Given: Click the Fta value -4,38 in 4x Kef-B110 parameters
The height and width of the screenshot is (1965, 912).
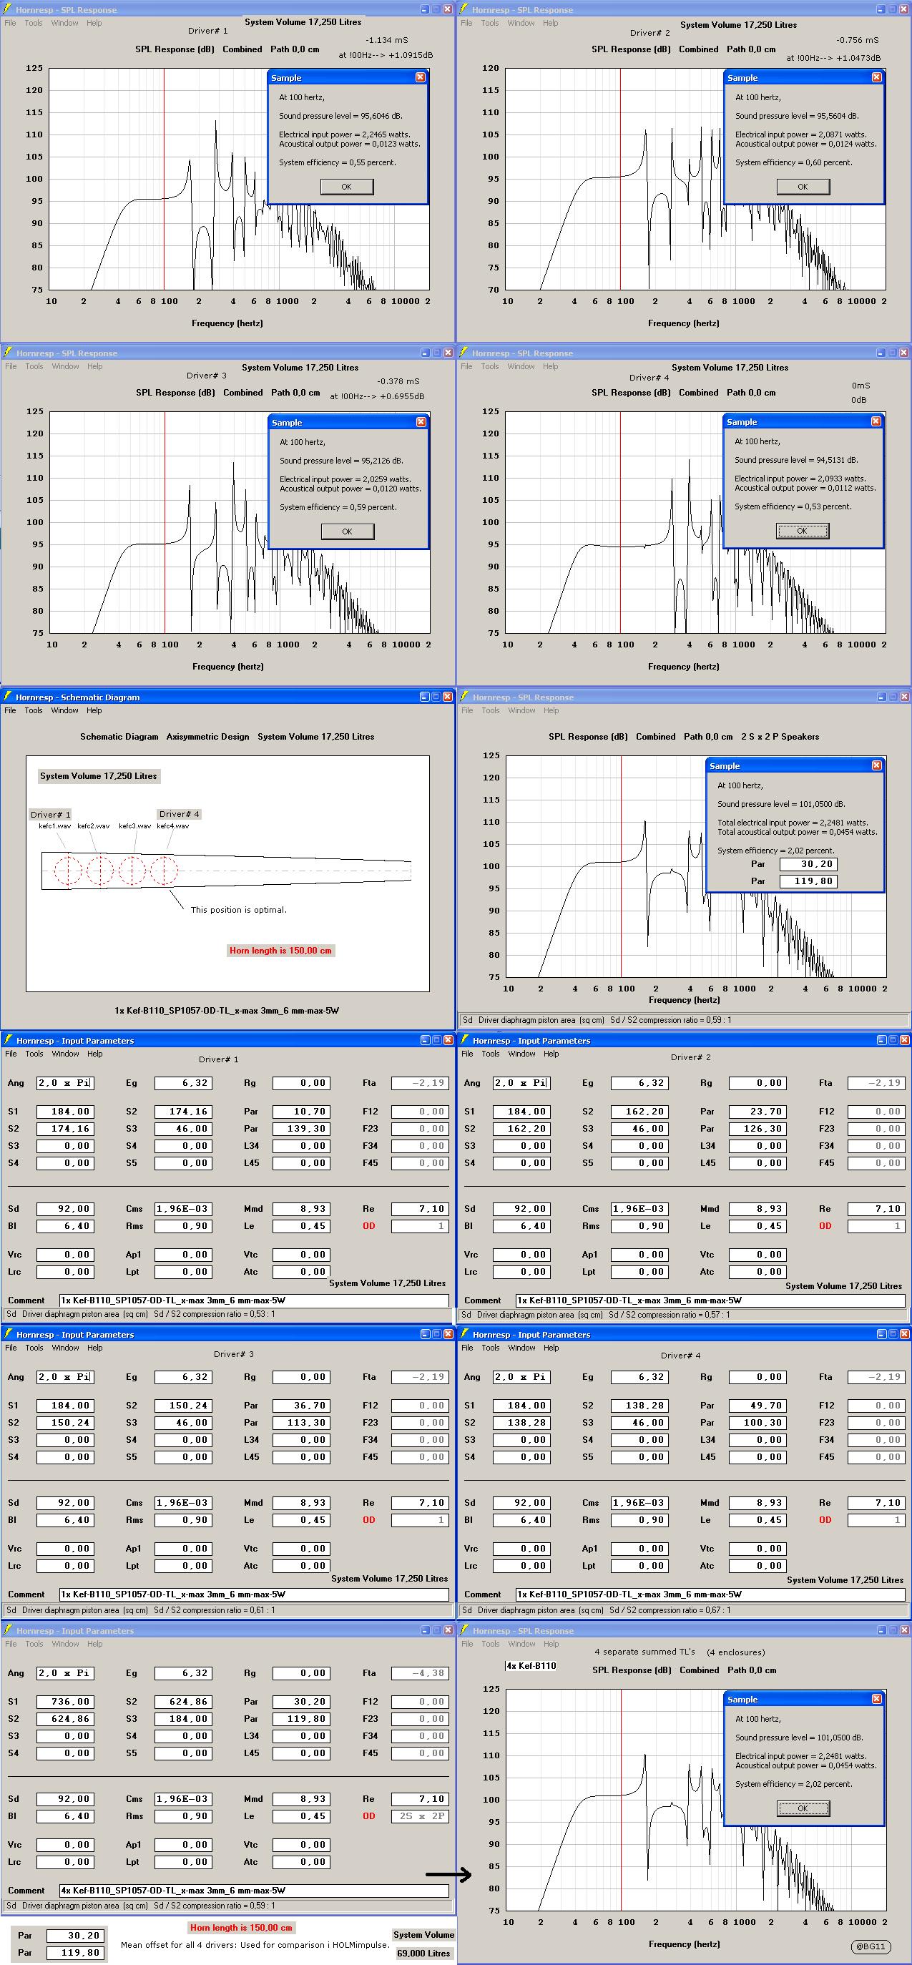Looking at the screenshot, I should (419, 1673).
